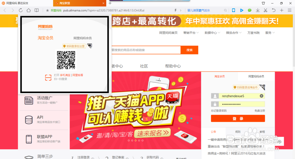Click QR code image in popup
This screenshot has width=295, height=159.
(66, 60)
